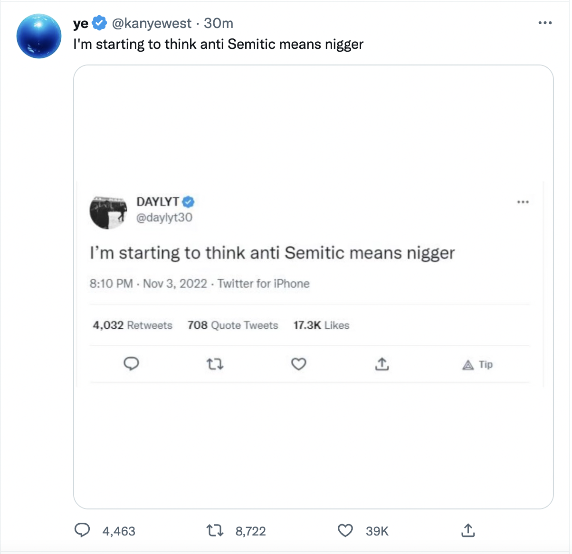The height and width of the screenshot is (554, 572).
Task: Tap the share arrow in the embedded tweet
Action: tap(382, 364)
